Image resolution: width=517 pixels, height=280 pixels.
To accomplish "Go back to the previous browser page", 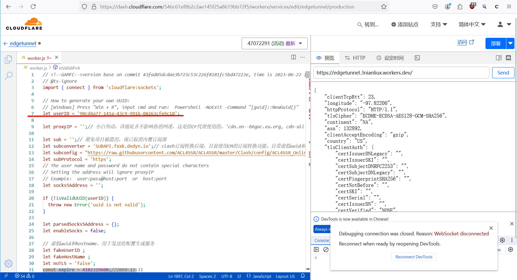I will click(x=8, y=7).
